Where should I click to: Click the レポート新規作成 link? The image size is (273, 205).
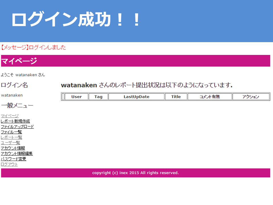(15, 121)
